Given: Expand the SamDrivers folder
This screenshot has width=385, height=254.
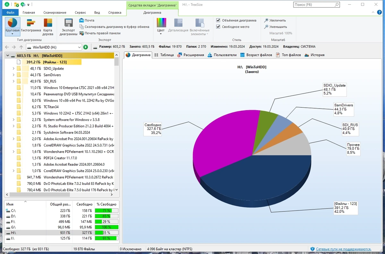Looking at the screenshot, I should [13, 75].
